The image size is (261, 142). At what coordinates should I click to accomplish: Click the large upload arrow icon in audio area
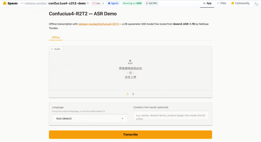coord(130,62)
